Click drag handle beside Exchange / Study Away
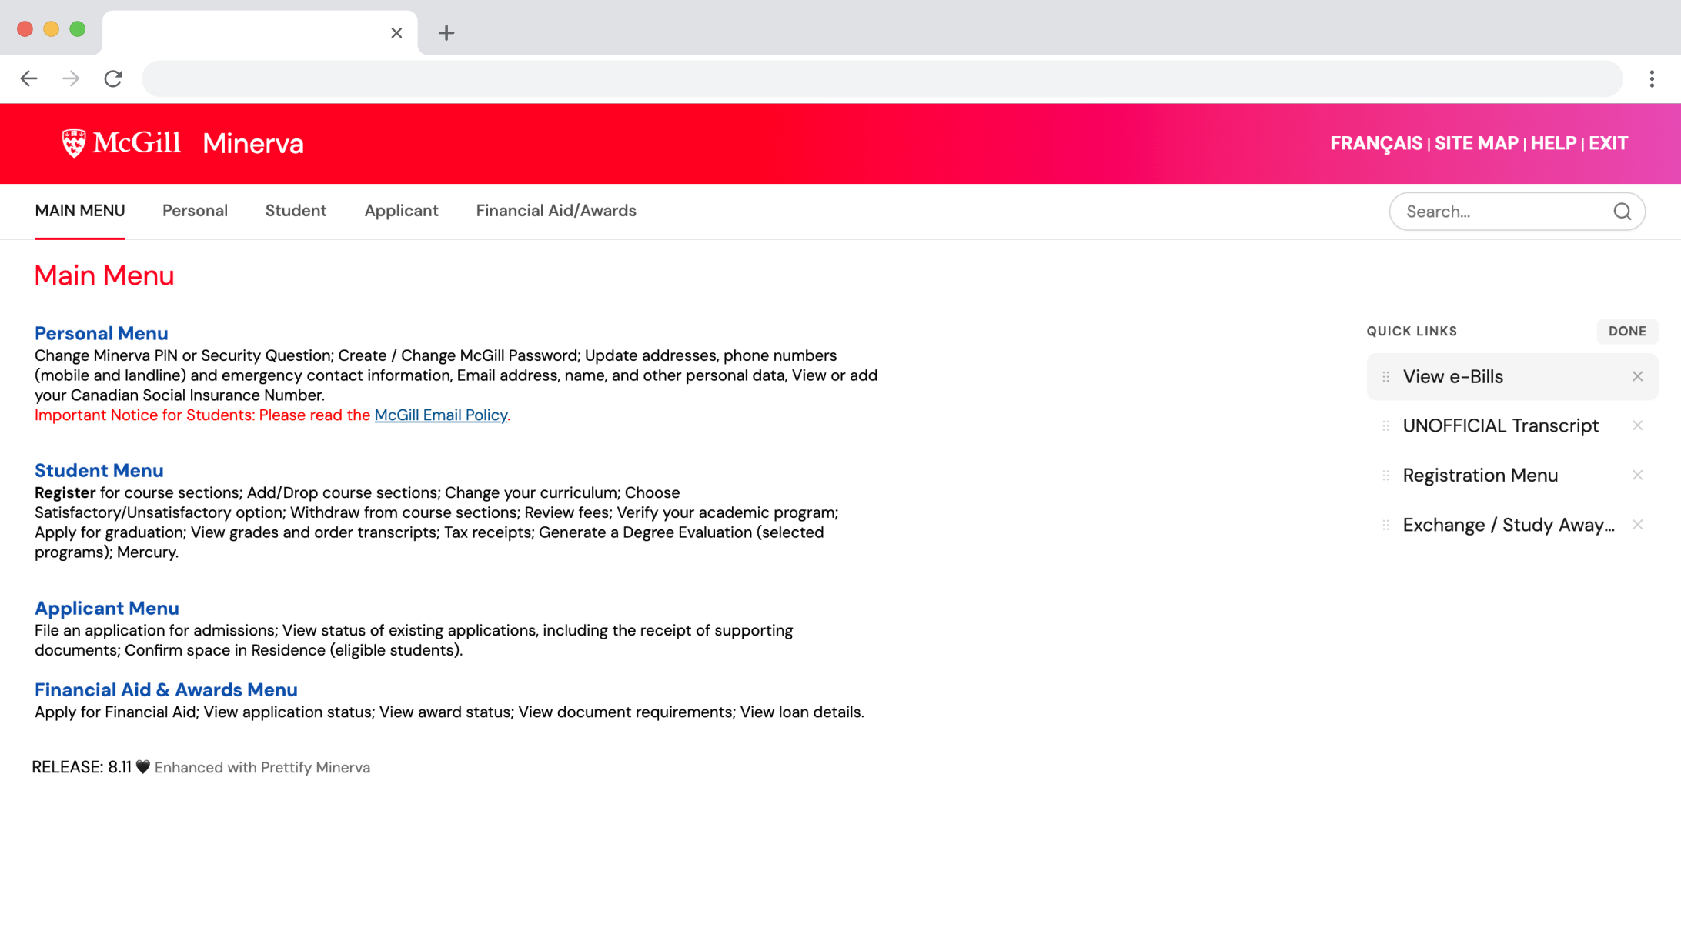The width and height of the screenshot is (1681, 931). coord(1385,525)
